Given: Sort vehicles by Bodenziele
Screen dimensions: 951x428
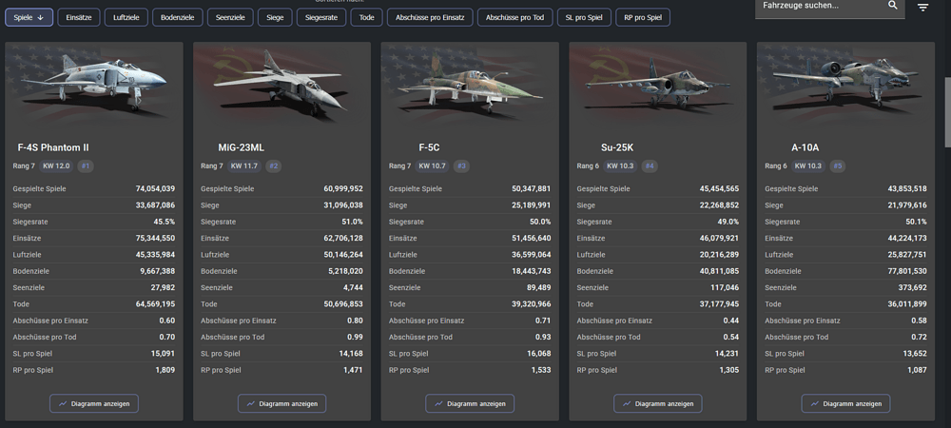Looking at the screenshot, I should pos(176,17).
